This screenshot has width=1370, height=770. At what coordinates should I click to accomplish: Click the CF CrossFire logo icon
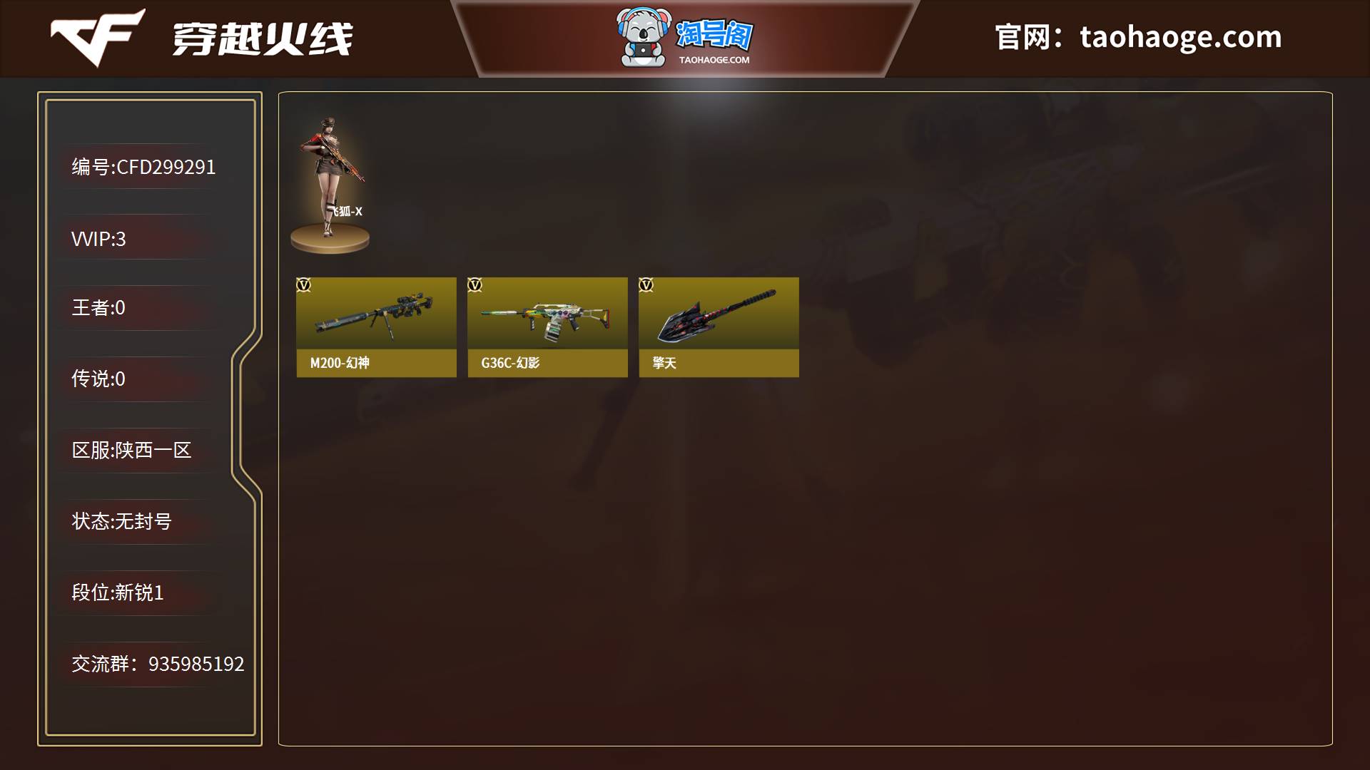click(x=98, y=37)
